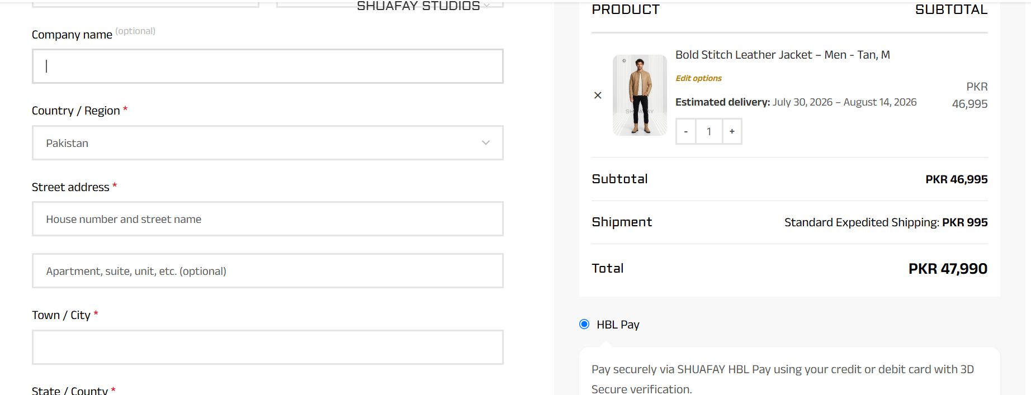Screen dimensions: 1031x395
Task: Click the House number and street name field
Action: [268, 219]
